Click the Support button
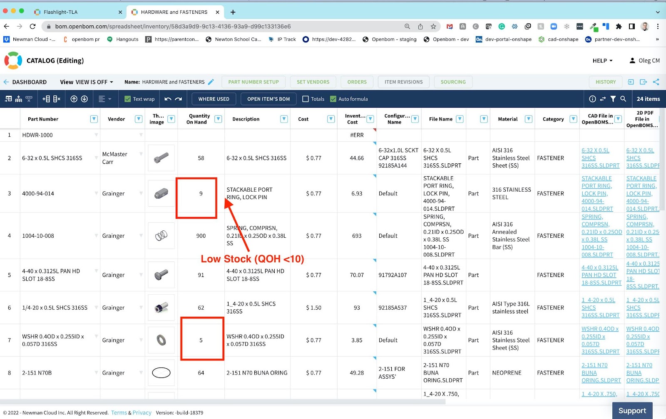The width and height of the screenshot is (666, 419). click(632, 411)
